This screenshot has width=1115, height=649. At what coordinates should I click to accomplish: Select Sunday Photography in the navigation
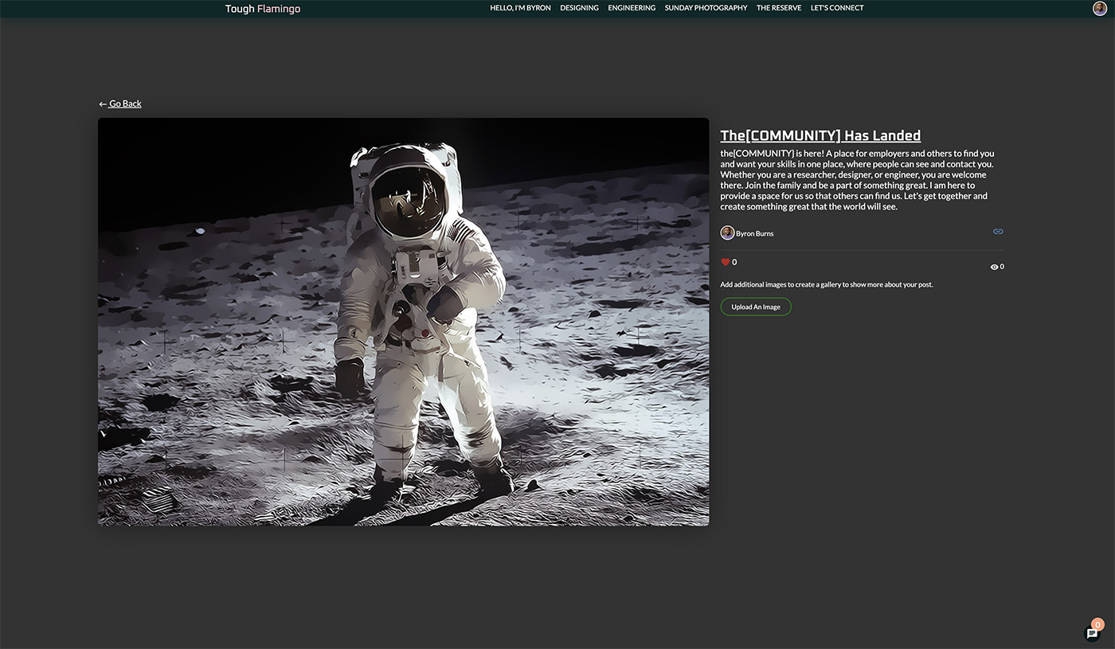[706, 8]
